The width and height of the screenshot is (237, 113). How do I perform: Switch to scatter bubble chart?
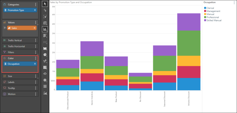(45, 61)
